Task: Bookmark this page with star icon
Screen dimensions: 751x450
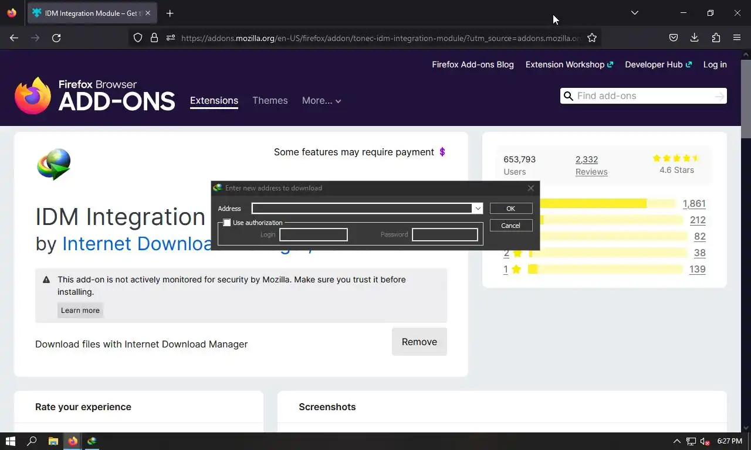Action: coord(592,37)
